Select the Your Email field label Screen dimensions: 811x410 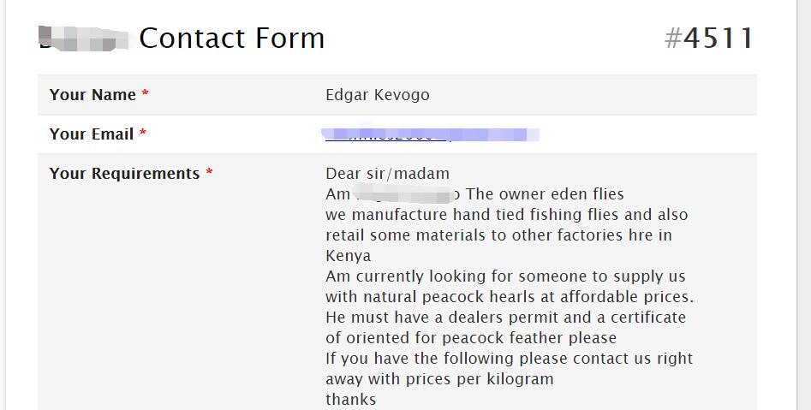(x=92, y=134)
